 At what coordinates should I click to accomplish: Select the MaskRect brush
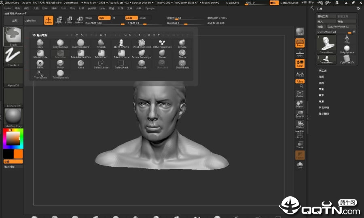pyautogui.click(x=101, y=54)
